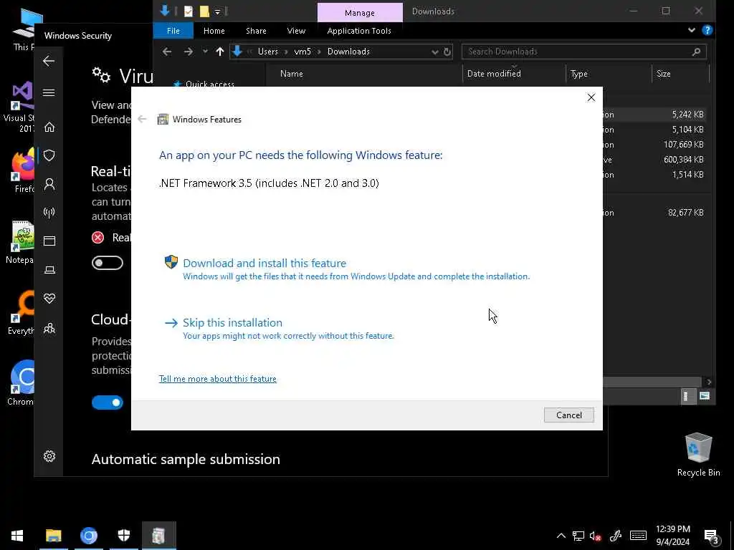The image size is (734, 550).
Task: Click the horizontal scrollbar right arrow in Explorer
Action: pyautogui.click(x=709, y=382)
